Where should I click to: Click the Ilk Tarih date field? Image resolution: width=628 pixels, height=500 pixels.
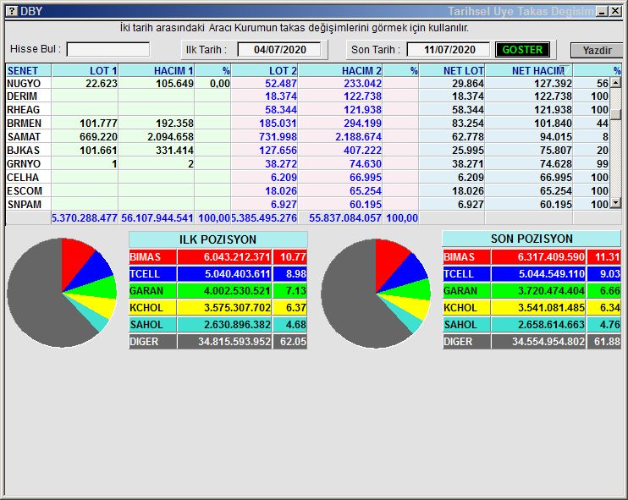279,50
